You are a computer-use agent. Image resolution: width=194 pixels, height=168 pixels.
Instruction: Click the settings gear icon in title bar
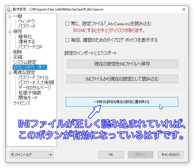(9, 9)
